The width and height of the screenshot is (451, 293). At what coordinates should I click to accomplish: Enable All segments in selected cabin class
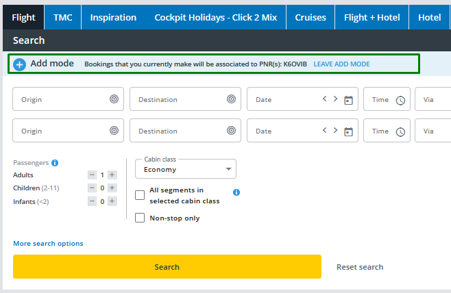tap(140, 195)
